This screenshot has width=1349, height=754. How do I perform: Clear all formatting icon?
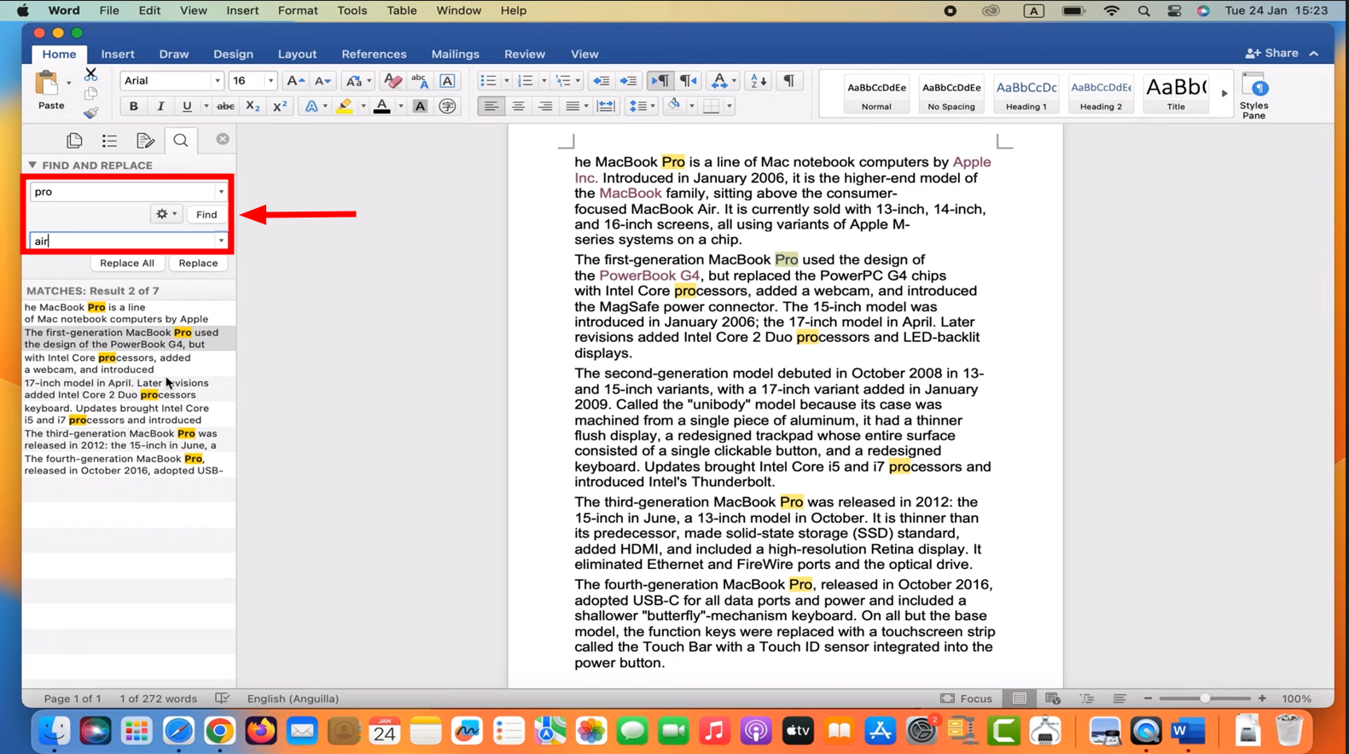tap(392, 80)
